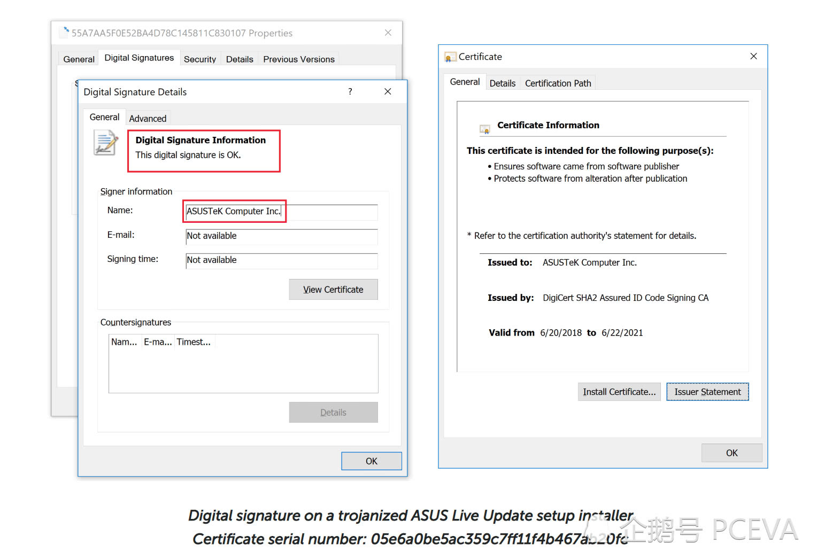This screenshot has width=817, height=559.
Task: Click the View Certificate button
Action: (333, 290)
